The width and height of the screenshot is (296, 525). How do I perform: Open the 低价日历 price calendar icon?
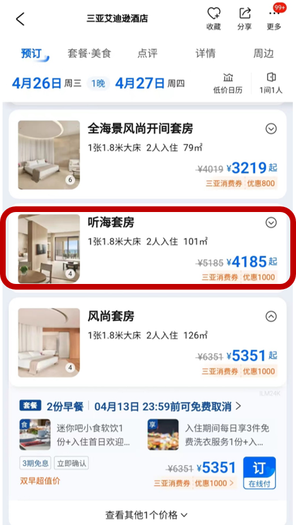(x=228, y=83)
